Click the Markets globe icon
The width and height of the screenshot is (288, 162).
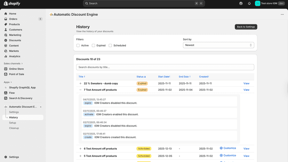(x=6, y=51)
